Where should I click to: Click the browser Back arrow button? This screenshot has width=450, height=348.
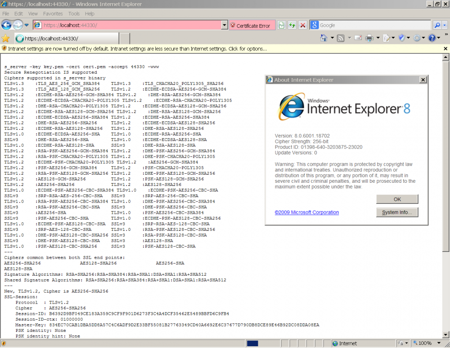click(x=7, y=25)
